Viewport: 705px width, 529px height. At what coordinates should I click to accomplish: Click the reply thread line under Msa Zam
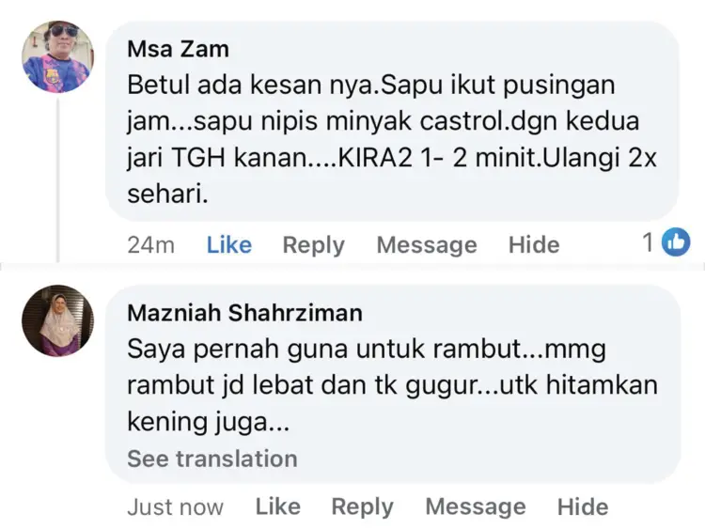[58, 179]
